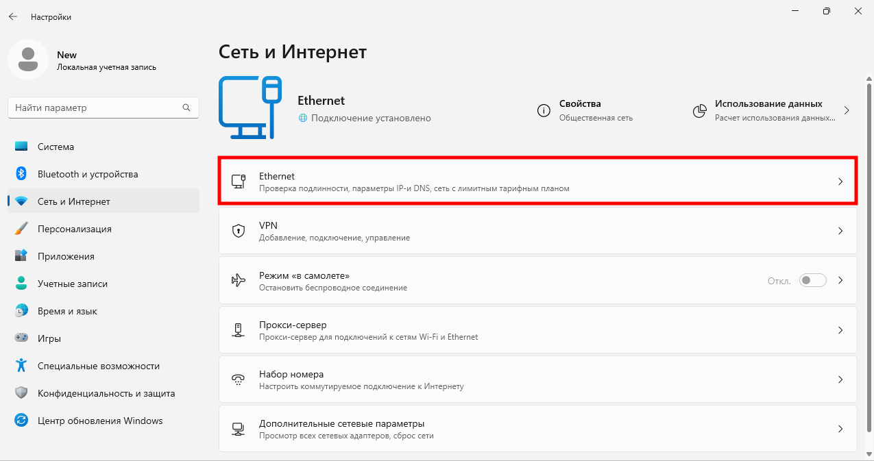Image resolution: width=874 pixels, height=461 pixels.
Task: Open Свойства Общественная сеть link
Action: [x=586, y=110]
